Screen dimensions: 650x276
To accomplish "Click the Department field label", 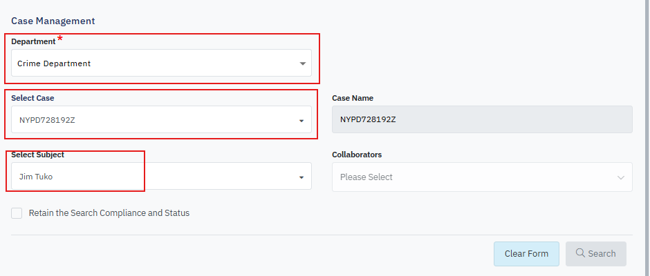I will point(33,41).
